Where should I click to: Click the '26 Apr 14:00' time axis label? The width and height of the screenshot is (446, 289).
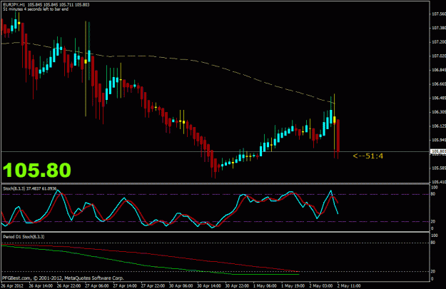(x=41, y=285)
